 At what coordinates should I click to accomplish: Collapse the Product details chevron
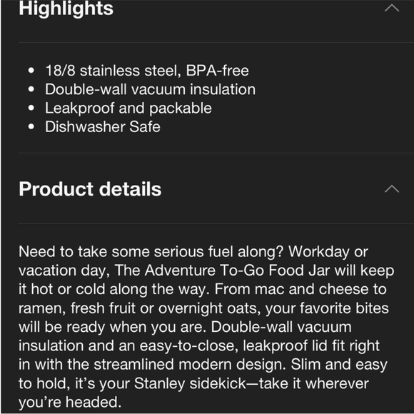point(392,188)
